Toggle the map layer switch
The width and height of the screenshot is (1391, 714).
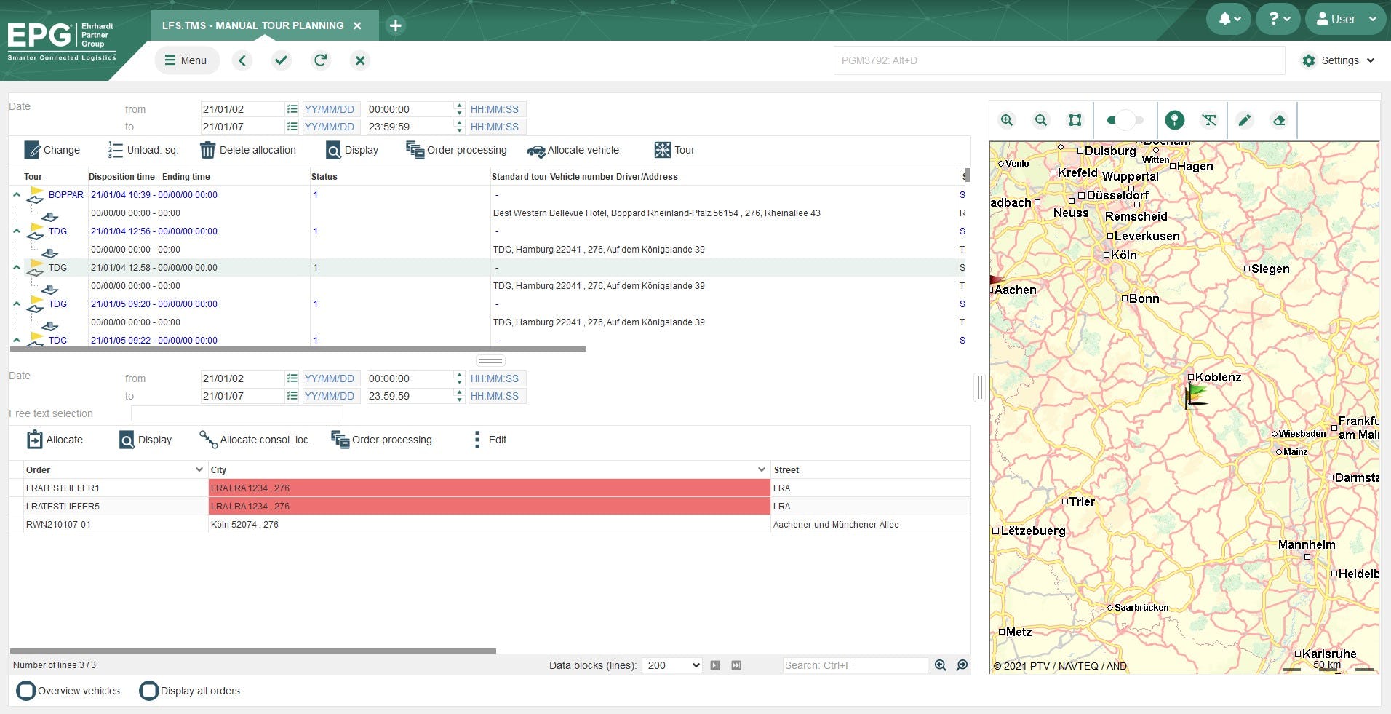pos(1125,119)
